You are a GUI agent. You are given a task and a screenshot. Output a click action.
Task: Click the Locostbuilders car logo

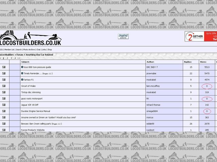[x=31, y=38]
